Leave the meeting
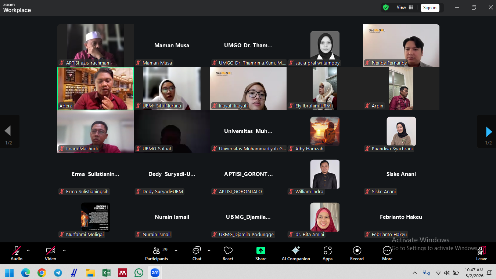 click(481, 253)
